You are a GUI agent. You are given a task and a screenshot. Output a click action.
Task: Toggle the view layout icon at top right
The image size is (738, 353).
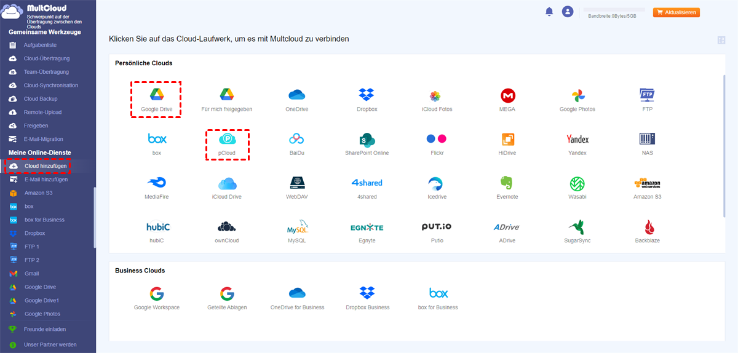coord(721,41)
